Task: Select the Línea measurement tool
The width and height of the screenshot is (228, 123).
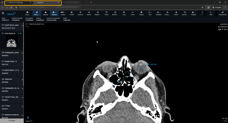Action: pos(133,13)
